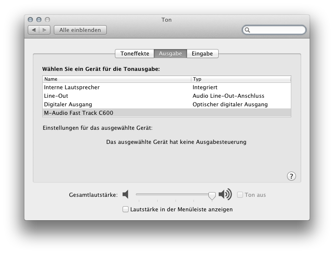Click the loud volume speaker icon

225,194
